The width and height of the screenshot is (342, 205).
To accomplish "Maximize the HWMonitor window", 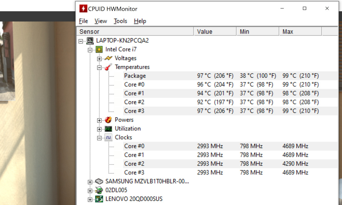I will click(305, 8).
